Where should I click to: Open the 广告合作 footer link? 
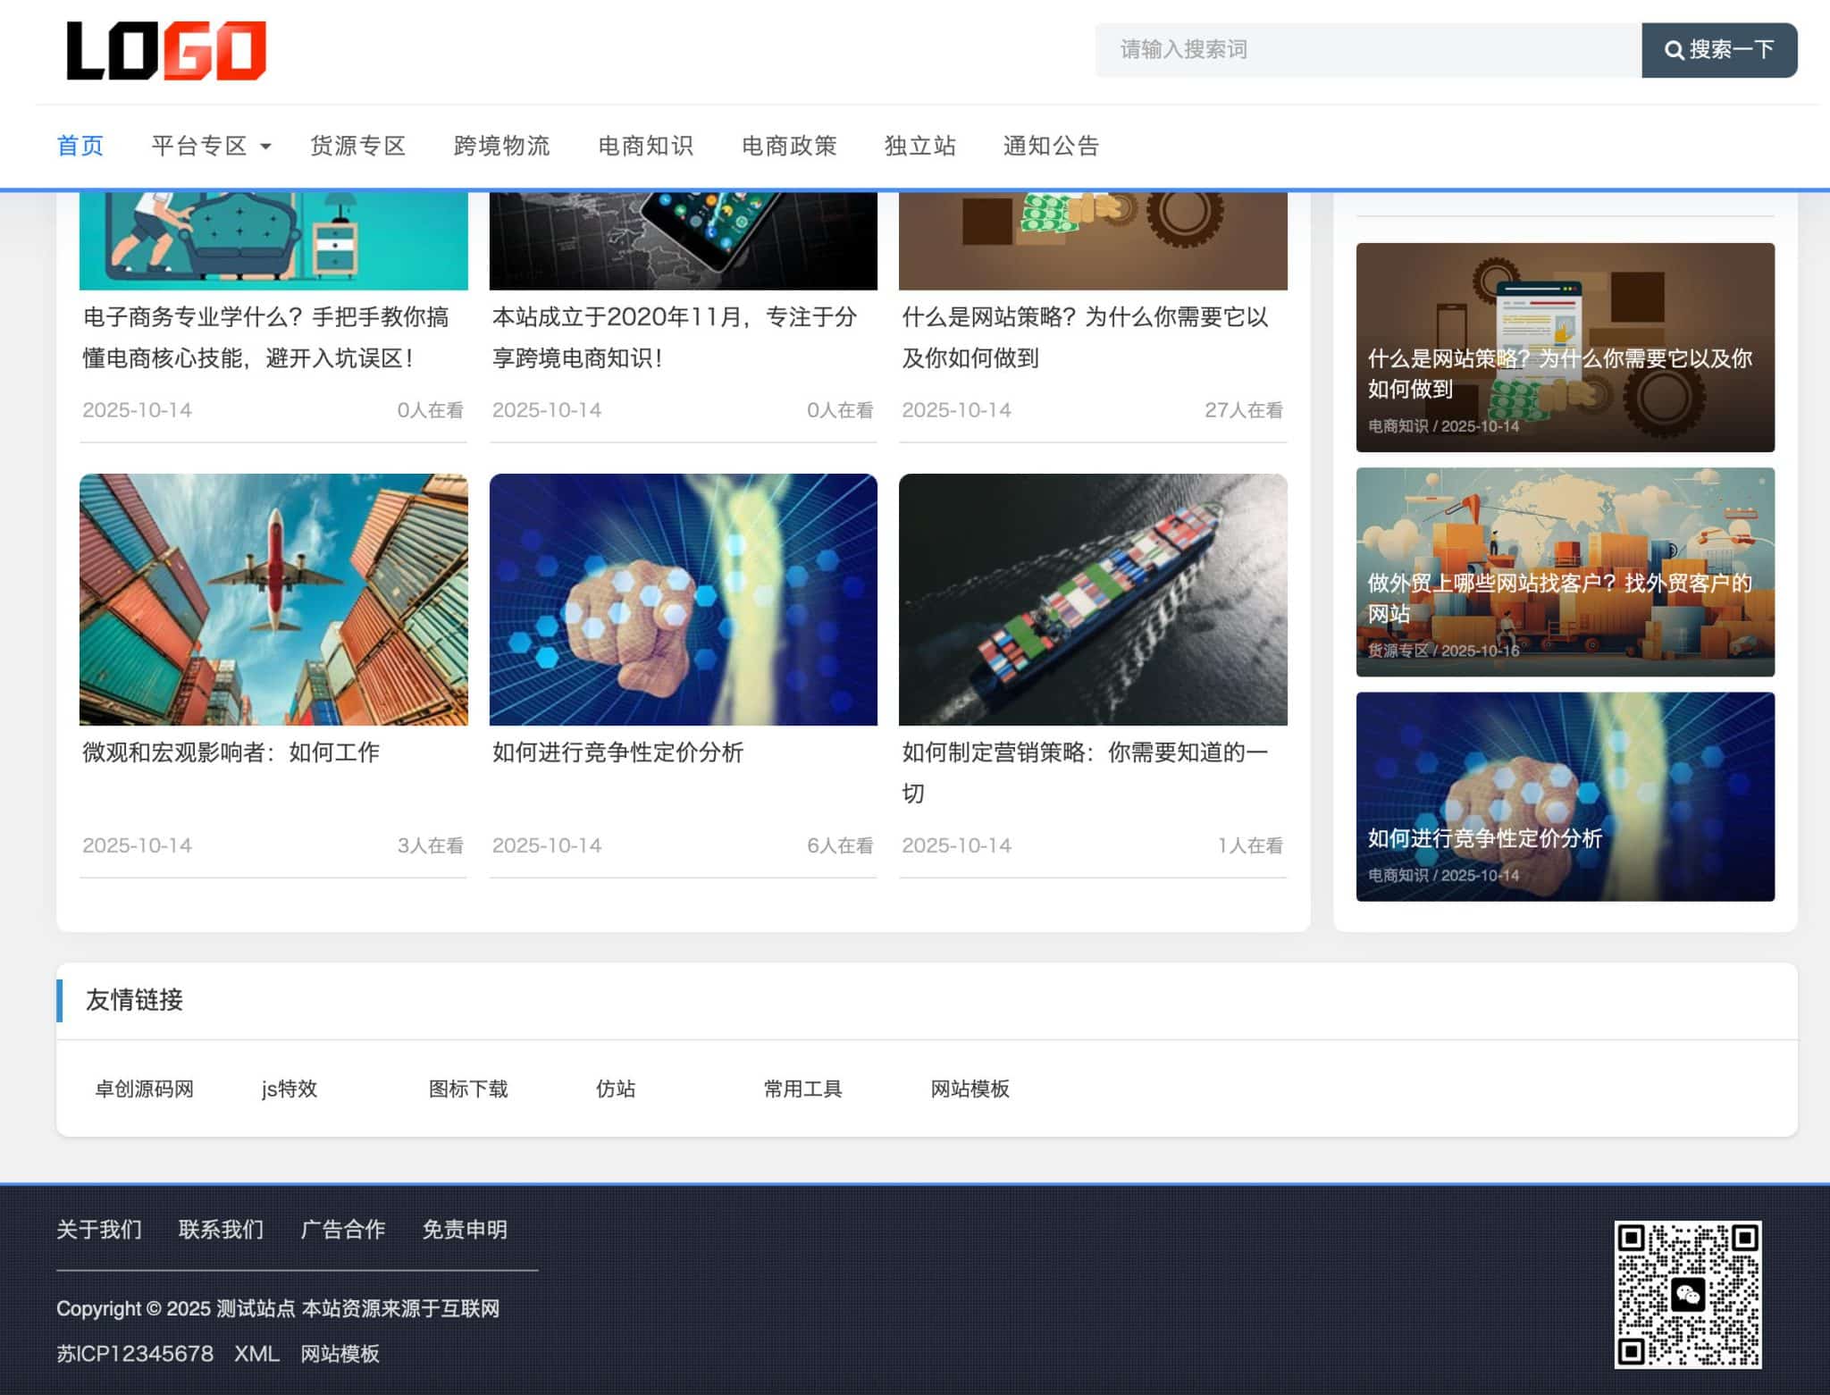[343, 1230]
